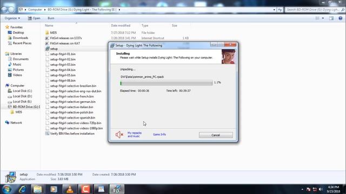
Task: Select MD5 folder under BD-ROM drive in sidebar
Action: pos(18,112)
